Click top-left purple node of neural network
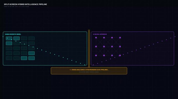This screenshot has height=99, width=178. [96, 38]
